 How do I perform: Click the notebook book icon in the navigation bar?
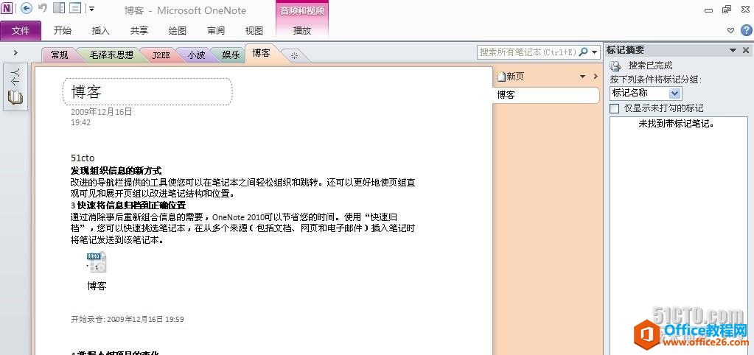click(x=15, y=96)
